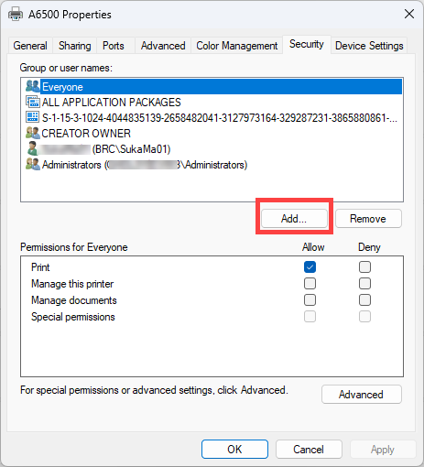This screenshot has height=467, width=424.
Task: Select the Everyone group icon
Action: pyautogui.click(x=33, y=86)
